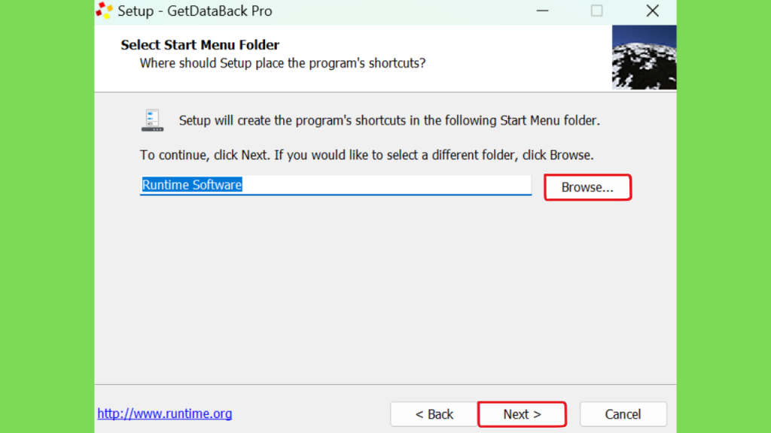Click the GetDataBack Pro title bar icon
Viewport: 771px width, 433px height.
(104, 11)
